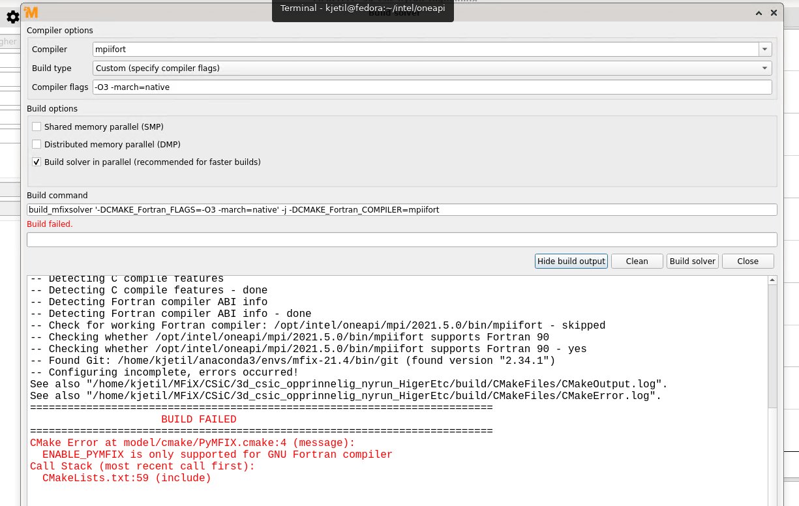Click the Build command text field

pyautogui.click(x=401, y=209)
